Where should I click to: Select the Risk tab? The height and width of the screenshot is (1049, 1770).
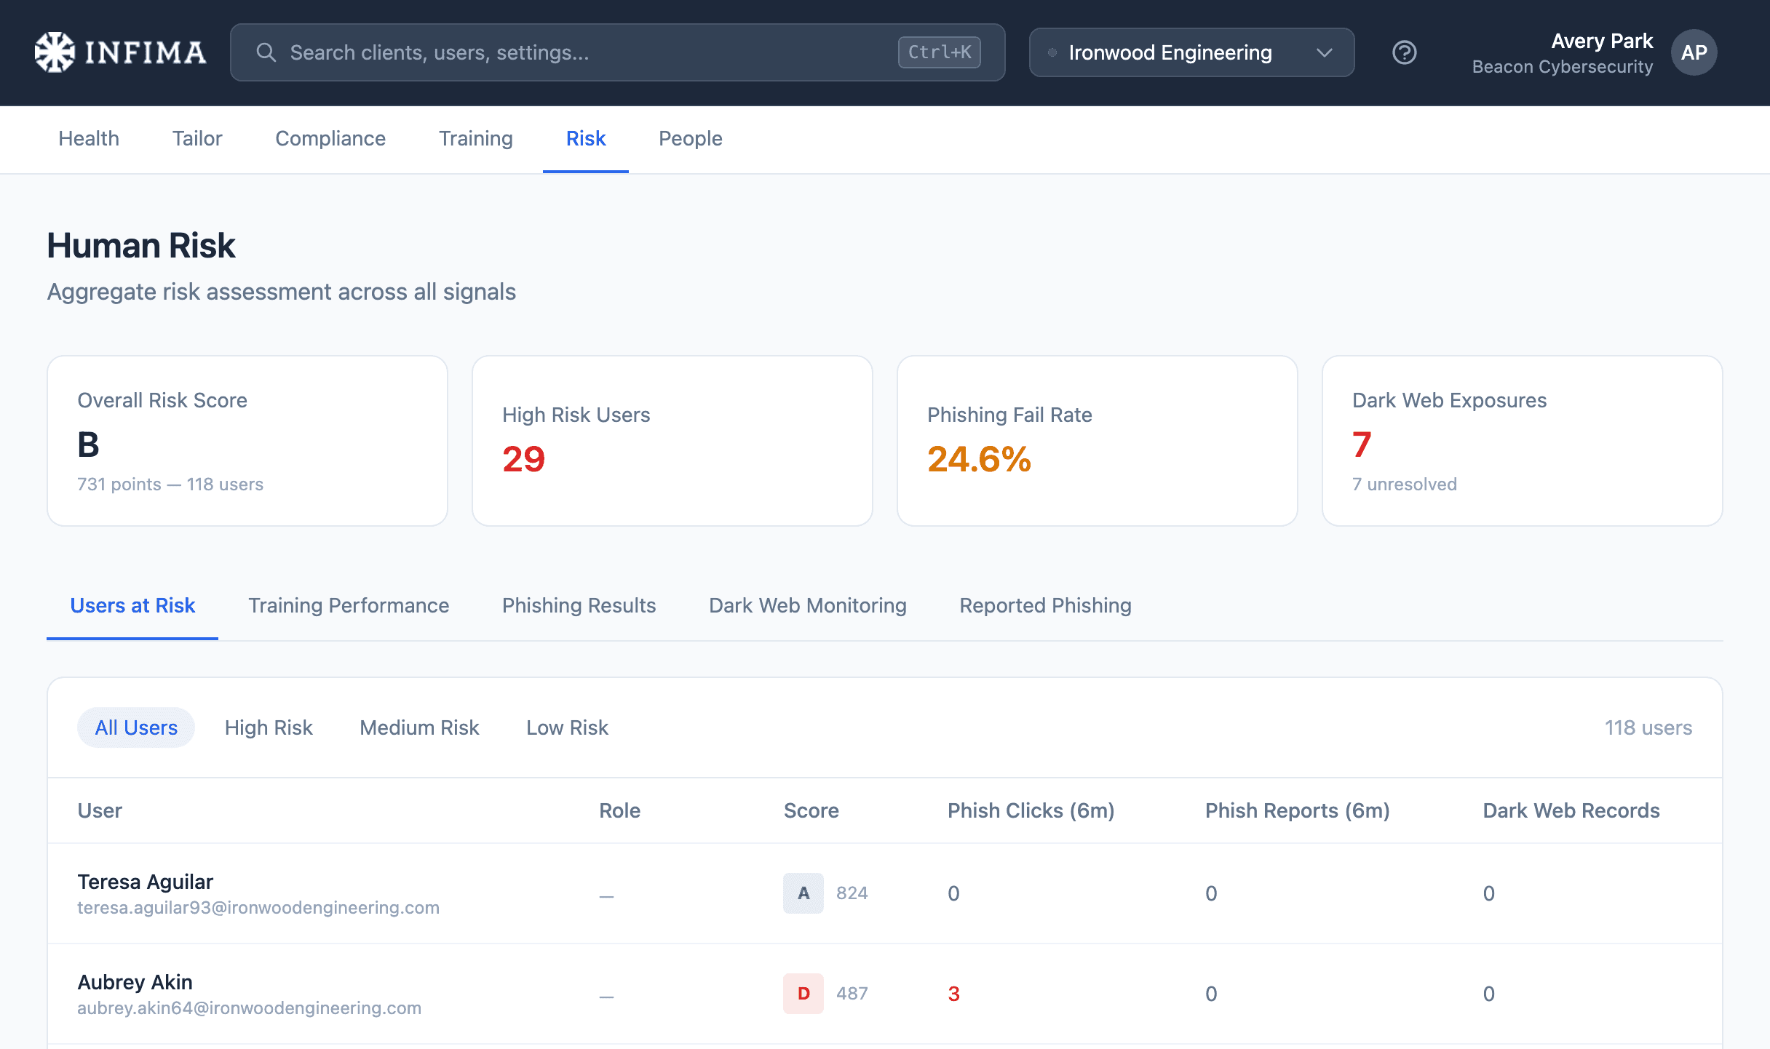586,138
